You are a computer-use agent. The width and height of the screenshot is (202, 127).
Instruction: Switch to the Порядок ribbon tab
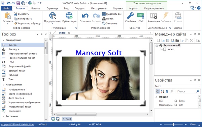point(79,8)
